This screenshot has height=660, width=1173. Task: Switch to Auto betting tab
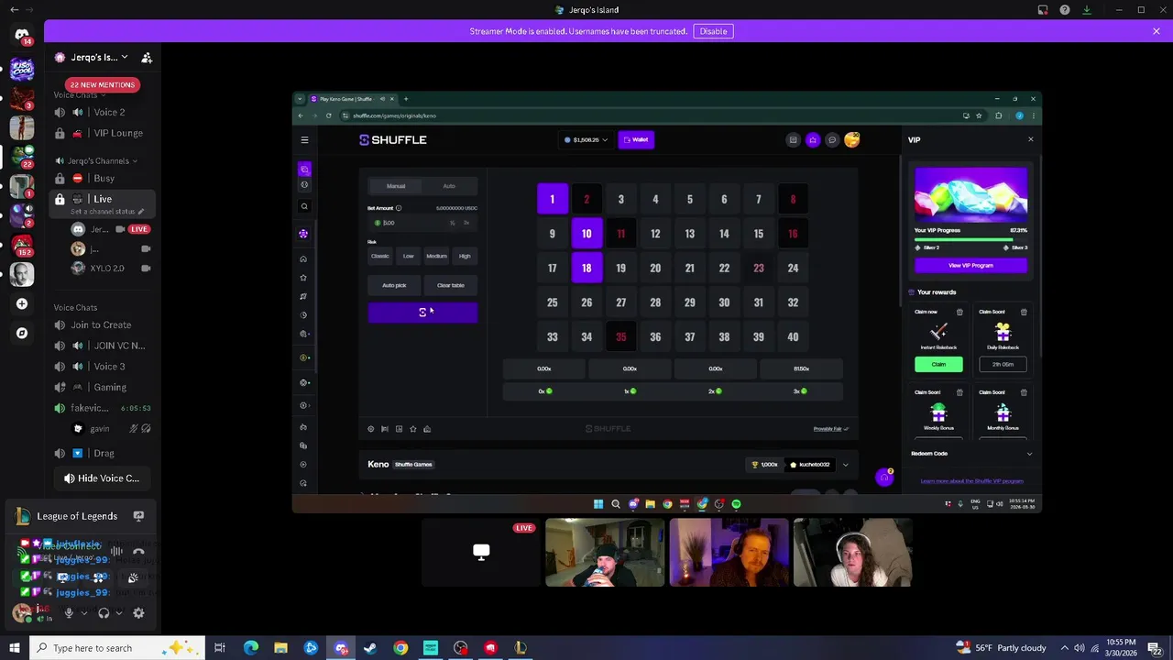(x=449, y=186)
